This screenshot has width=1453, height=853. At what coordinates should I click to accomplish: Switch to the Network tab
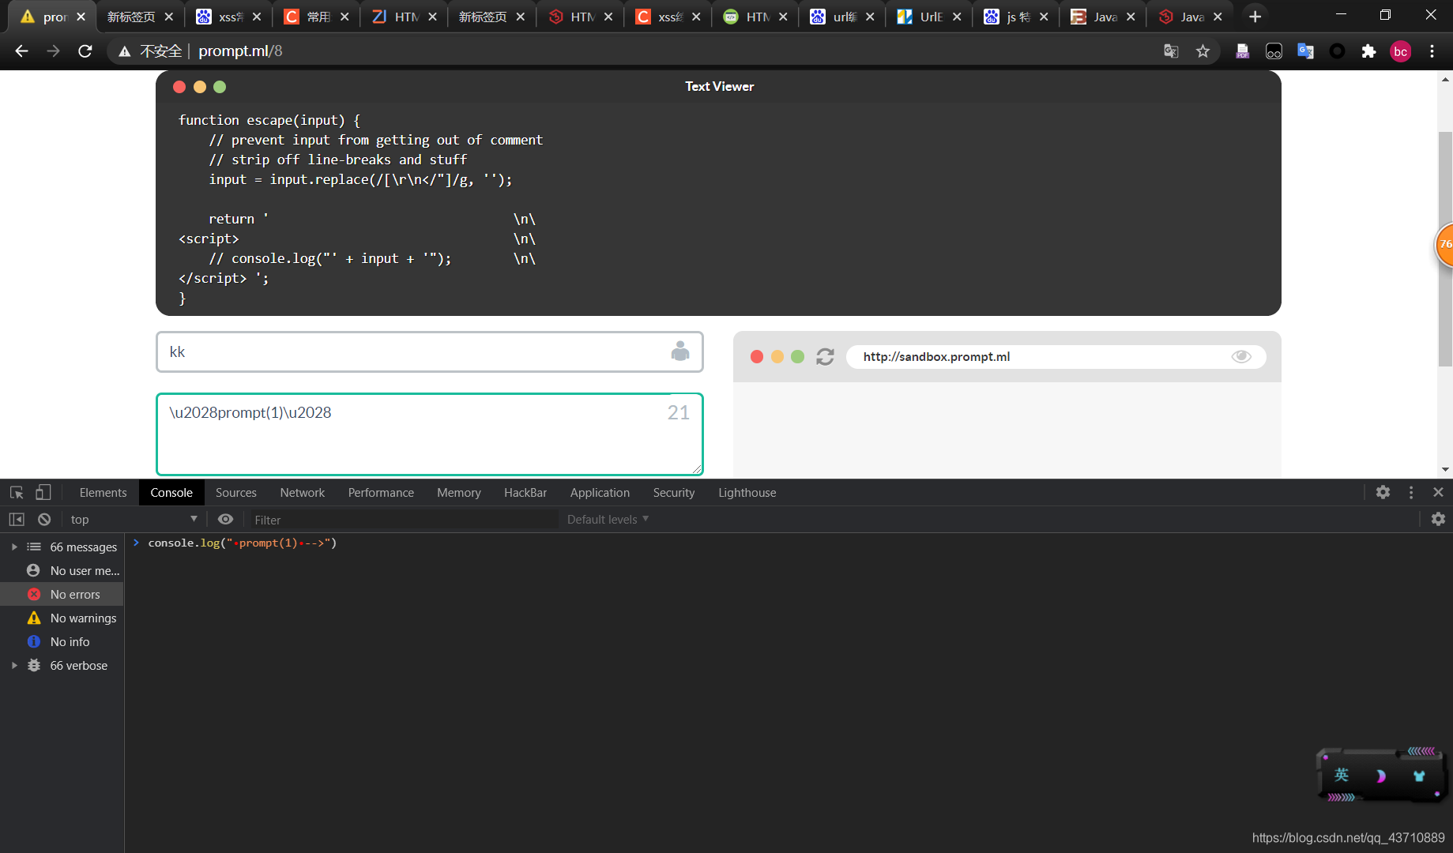coord(303,492)
